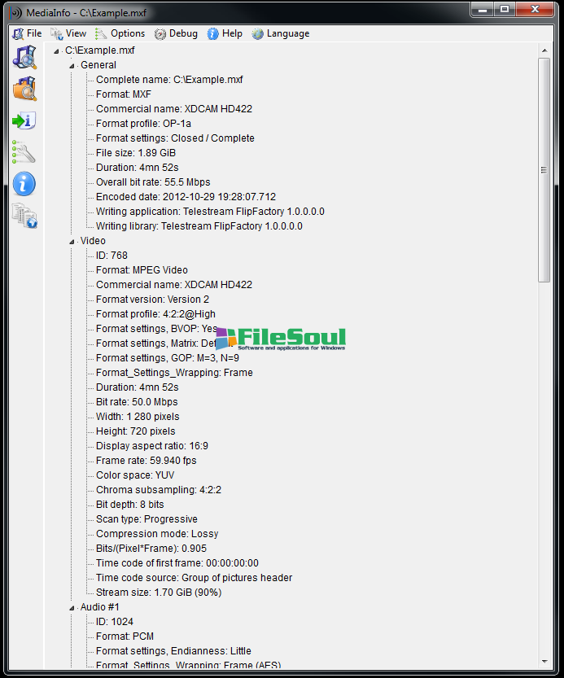Screen dimensions: 564x678
Task: Collapse the General section
Action: (72, 65)
